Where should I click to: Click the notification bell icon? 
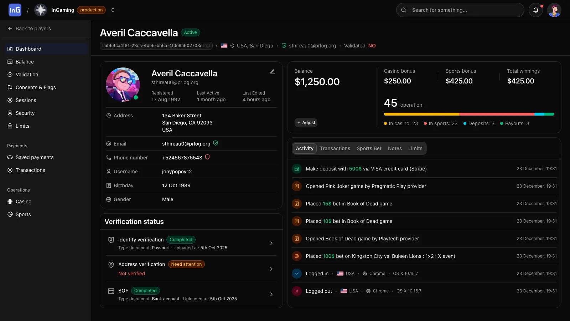click(536, 10)
